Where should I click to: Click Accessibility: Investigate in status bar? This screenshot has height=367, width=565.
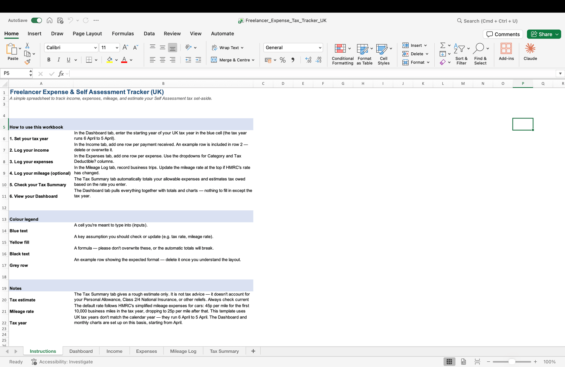click(62, 362)
